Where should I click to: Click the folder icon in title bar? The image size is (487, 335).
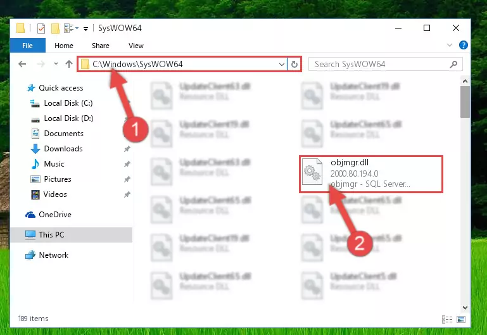pos(20,28)
